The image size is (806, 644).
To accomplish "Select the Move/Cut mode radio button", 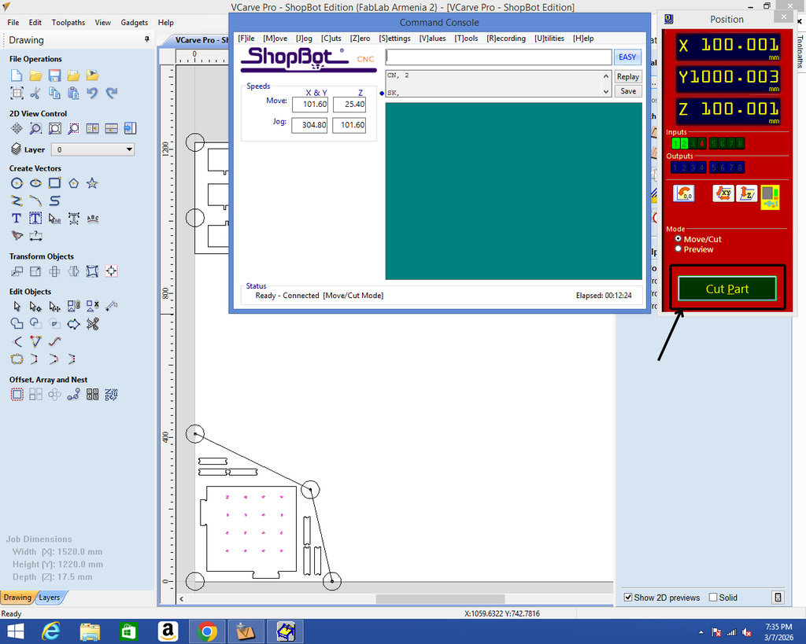I will pyautogui.click(x=678, y=239).
